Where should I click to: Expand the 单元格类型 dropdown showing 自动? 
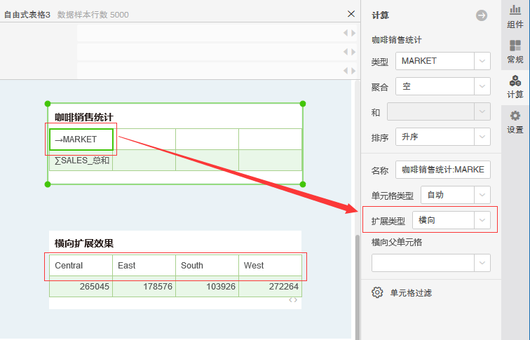482,195
